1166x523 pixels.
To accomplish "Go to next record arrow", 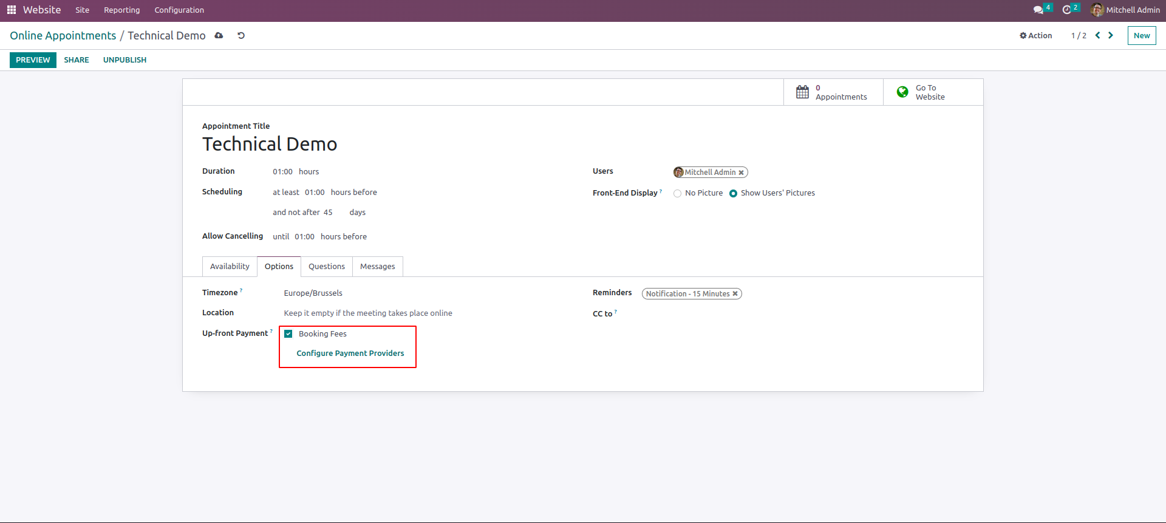I will [x=1111, y=35].
